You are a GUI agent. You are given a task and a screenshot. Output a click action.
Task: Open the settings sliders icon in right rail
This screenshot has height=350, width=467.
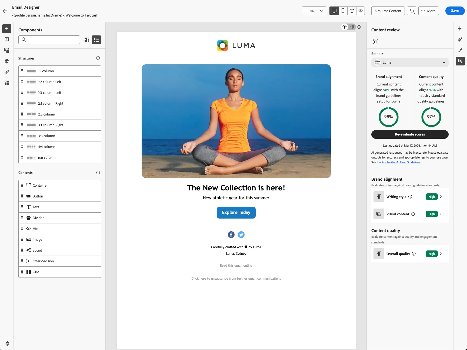pos(460,29)
